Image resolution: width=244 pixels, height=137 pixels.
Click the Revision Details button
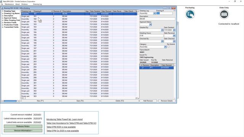tap(167, 101)
